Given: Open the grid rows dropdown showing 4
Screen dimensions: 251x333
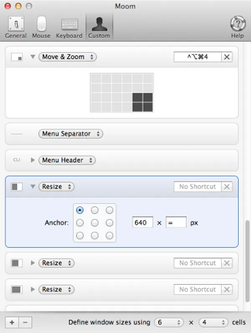Looking at the screenshot, I should click(x=213, y=323).
